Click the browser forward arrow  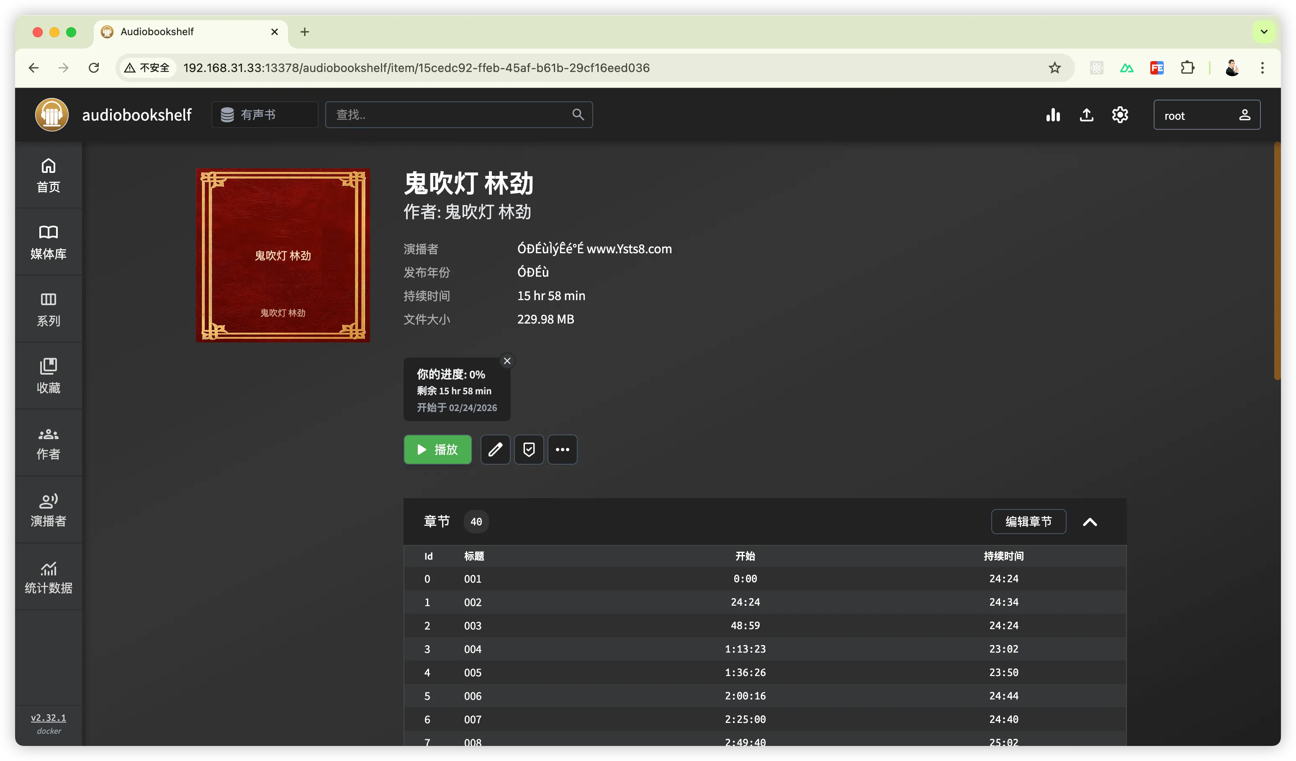click(x=64, y=68)
